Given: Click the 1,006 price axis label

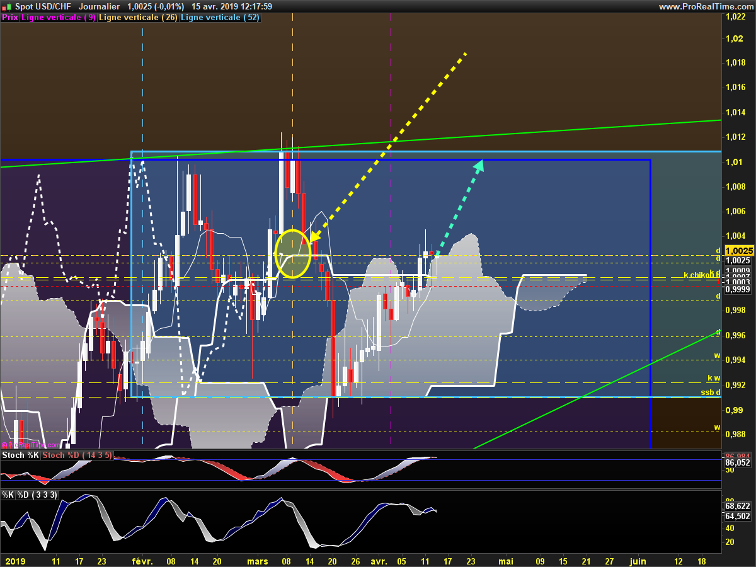Looking at the screenshot, I should click(x=735, y=211).
